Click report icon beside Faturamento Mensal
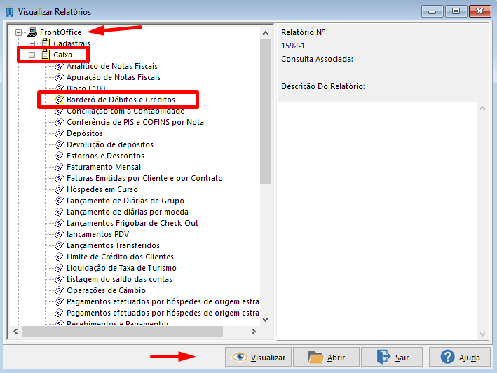This screenshot has width=497, height=373. coord(59,167)
